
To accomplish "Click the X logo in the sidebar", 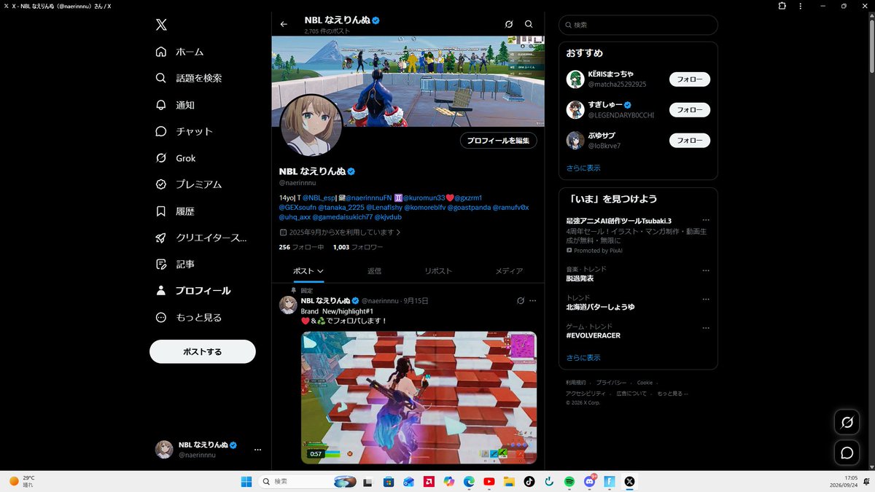I will point(161,25).
